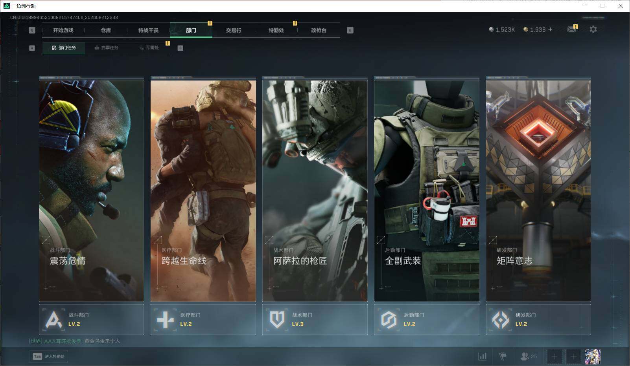Image resolution: width=630 pixels, height=366 pixels.
Task: Switch to the 改枪台 tab
Action: click(319, 30)
